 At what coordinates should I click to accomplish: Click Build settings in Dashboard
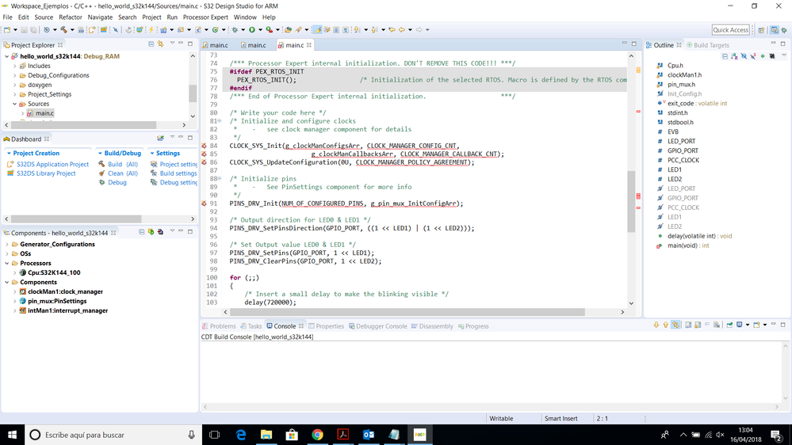click(x=178, y=173)
